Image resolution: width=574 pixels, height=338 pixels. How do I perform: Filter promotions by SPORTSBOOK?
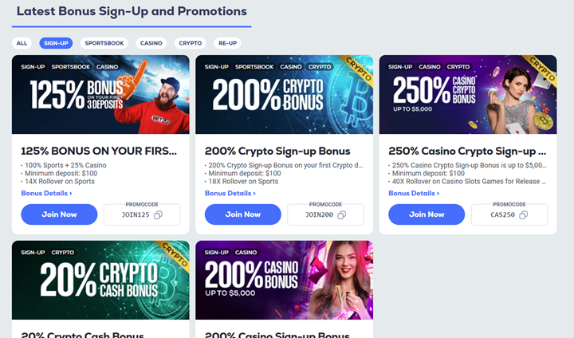coord(104,43)
